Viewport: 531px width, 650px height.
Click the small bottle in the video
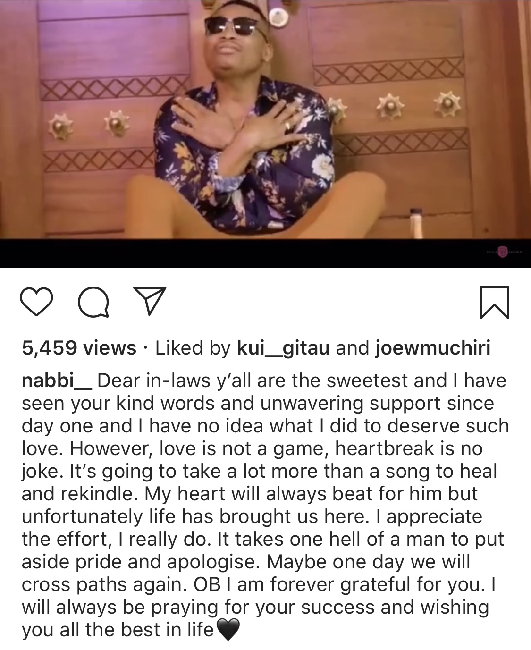click(416, 223)
